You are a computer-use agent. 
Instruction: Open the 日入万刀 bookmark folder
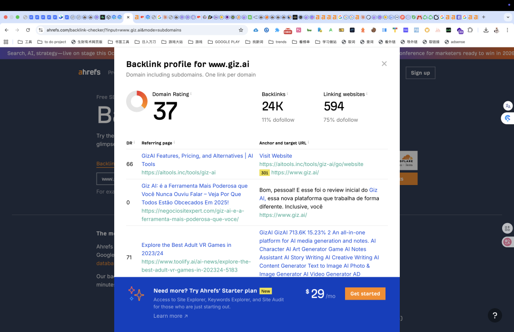click(145, 42)
